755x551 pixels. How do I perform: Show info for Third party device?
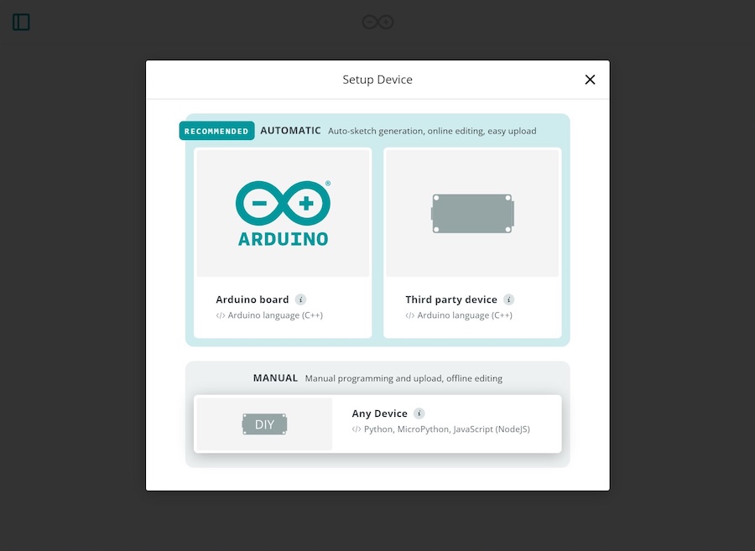[508, 299]
